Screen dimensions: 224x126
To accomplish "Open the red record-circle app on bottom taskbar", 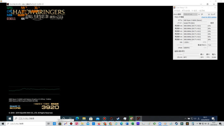I will tap(71, 124).
